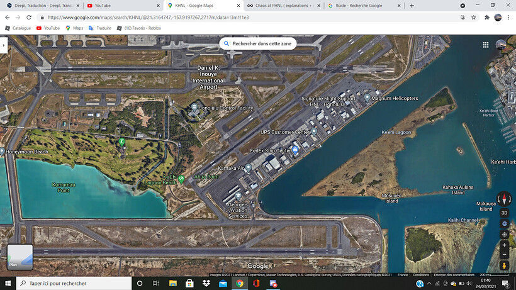Click the France link in footer
Image resolution: width=516 pixels, height=290 pixels.
(403, 275)
